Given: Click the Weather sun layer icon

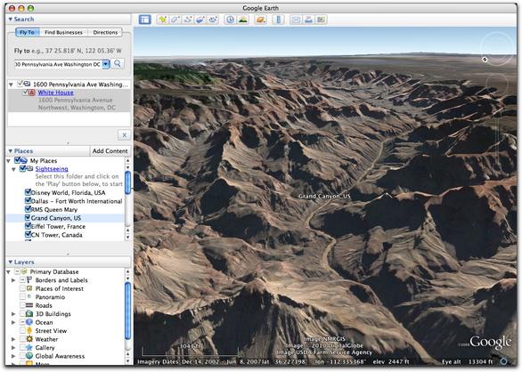Looking at the screenshot, I should click(x=29, y=339).
